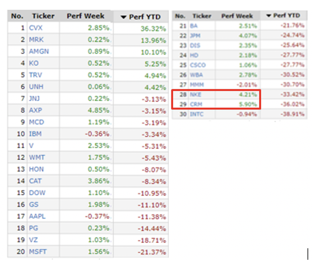Screen dimensions: 312x276
Task: Open the INTC ticker link
Action: (197, 114)
